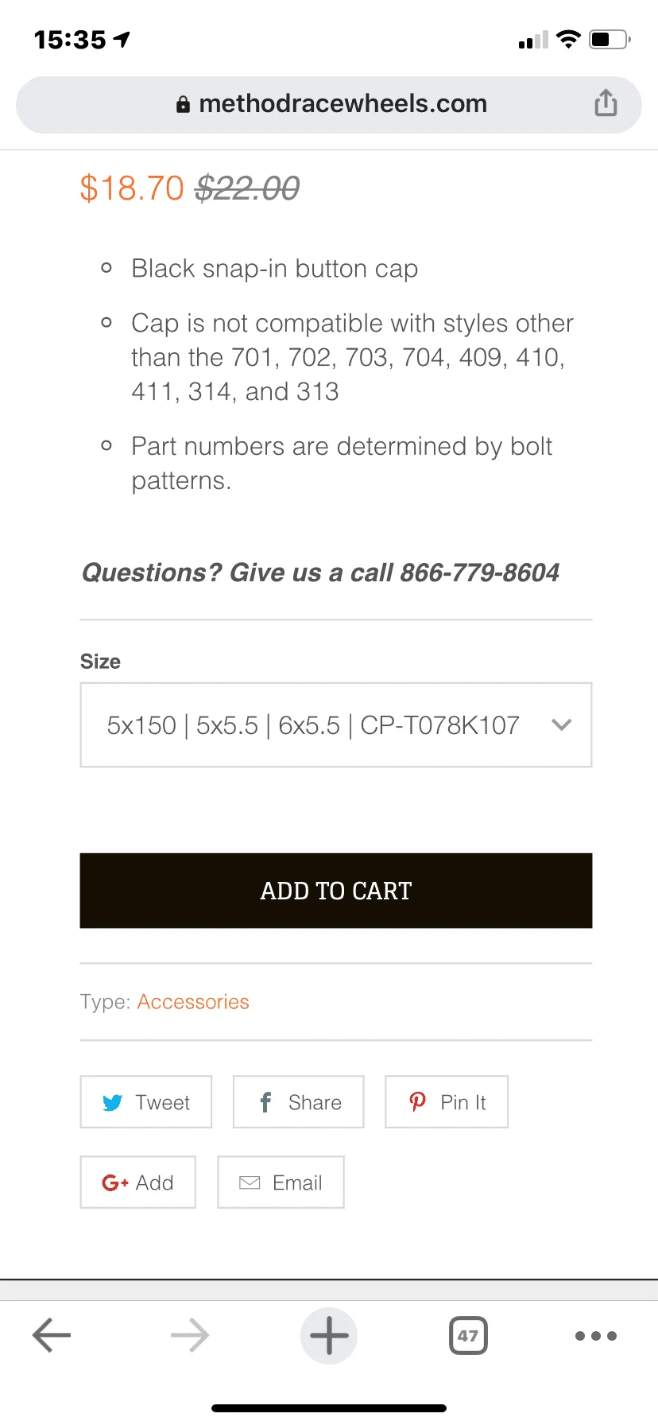658x1425 pixels.
Task: Click the Google Plus icon
Action: (x=114, y=1183)
